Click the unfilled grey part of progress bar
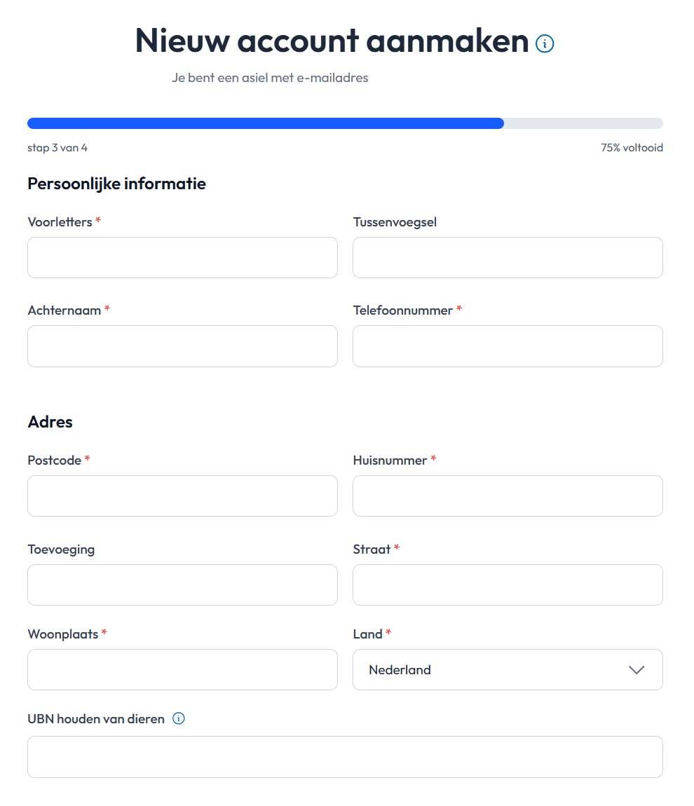Image resolution: width=694 pixels, height=806 pixels. 583,123
